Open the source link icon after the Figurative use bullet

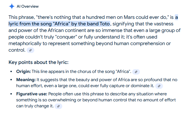click(x=58, y=106)
